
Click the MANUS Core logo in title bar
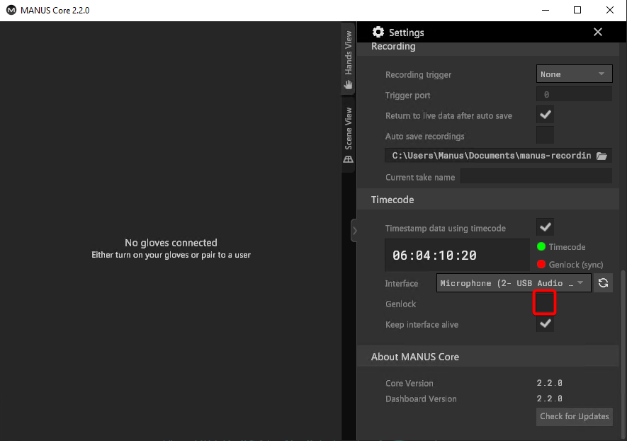click(11, 11)
